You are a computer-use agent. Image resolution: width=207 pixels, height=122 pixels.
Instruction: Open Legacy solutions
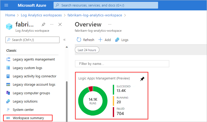coord(25,101)
